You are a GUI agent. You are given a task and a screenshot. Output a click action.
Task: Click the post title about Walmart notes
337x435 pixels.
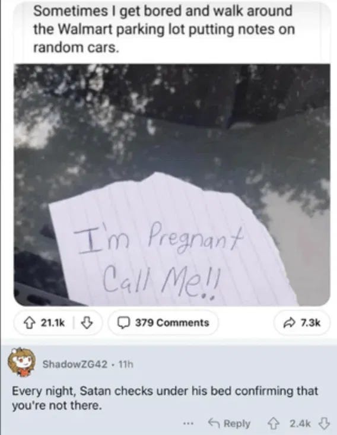coord(163,30)
